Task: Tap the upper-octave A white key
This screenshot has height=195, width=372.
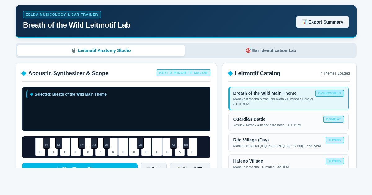Action: click(x=180, y=152)
